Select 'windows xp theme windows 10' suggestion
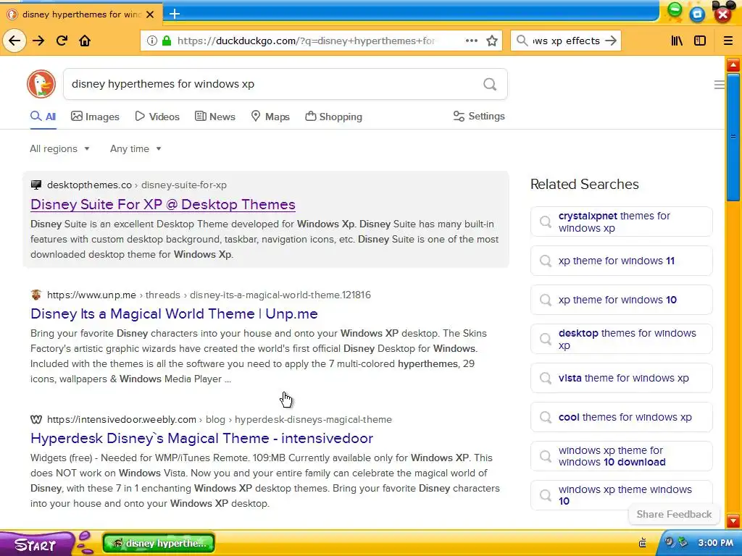The width and height of the screenshot is (742, 556). [x=621, y=495]
